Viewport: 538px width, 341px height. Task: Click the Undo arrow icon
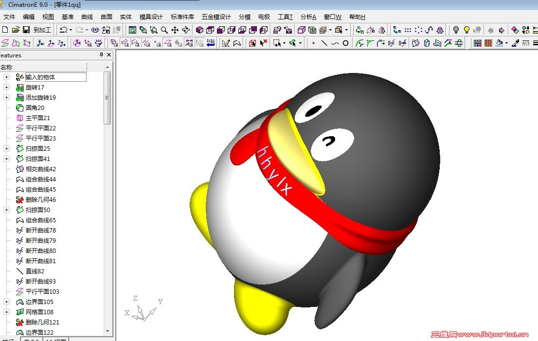pos(63,30)
